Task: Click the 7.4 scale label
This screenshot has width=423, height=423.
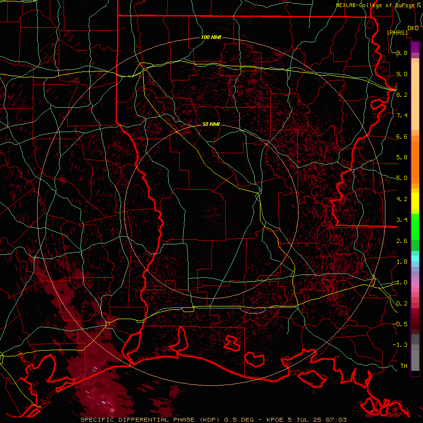Action: pos(402,116)
